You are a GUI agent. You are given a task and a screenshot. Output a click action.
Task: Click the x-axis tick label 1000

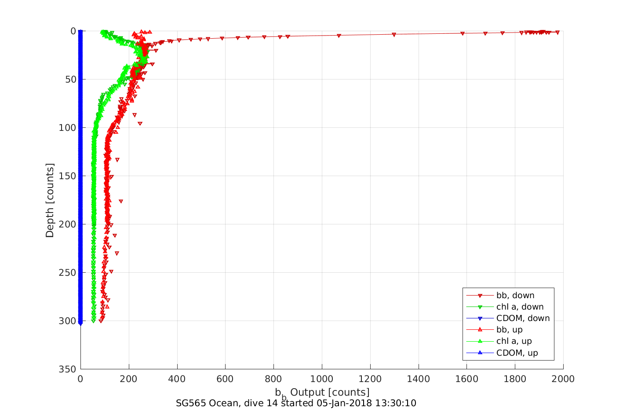(x=322, y=379)
